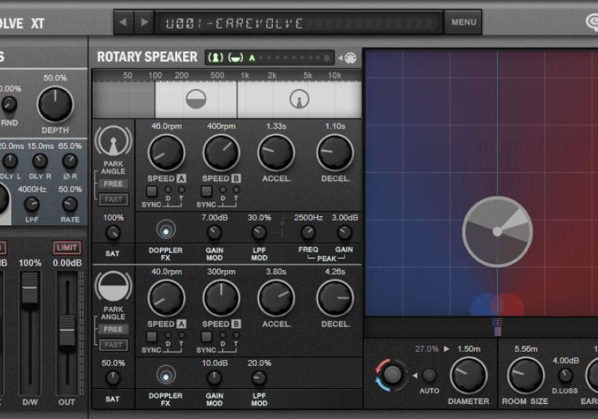The image size is (598, 419).
Task: Click the drum park angle dial icon
Action: pyautogui.click(x=113, y=287)
